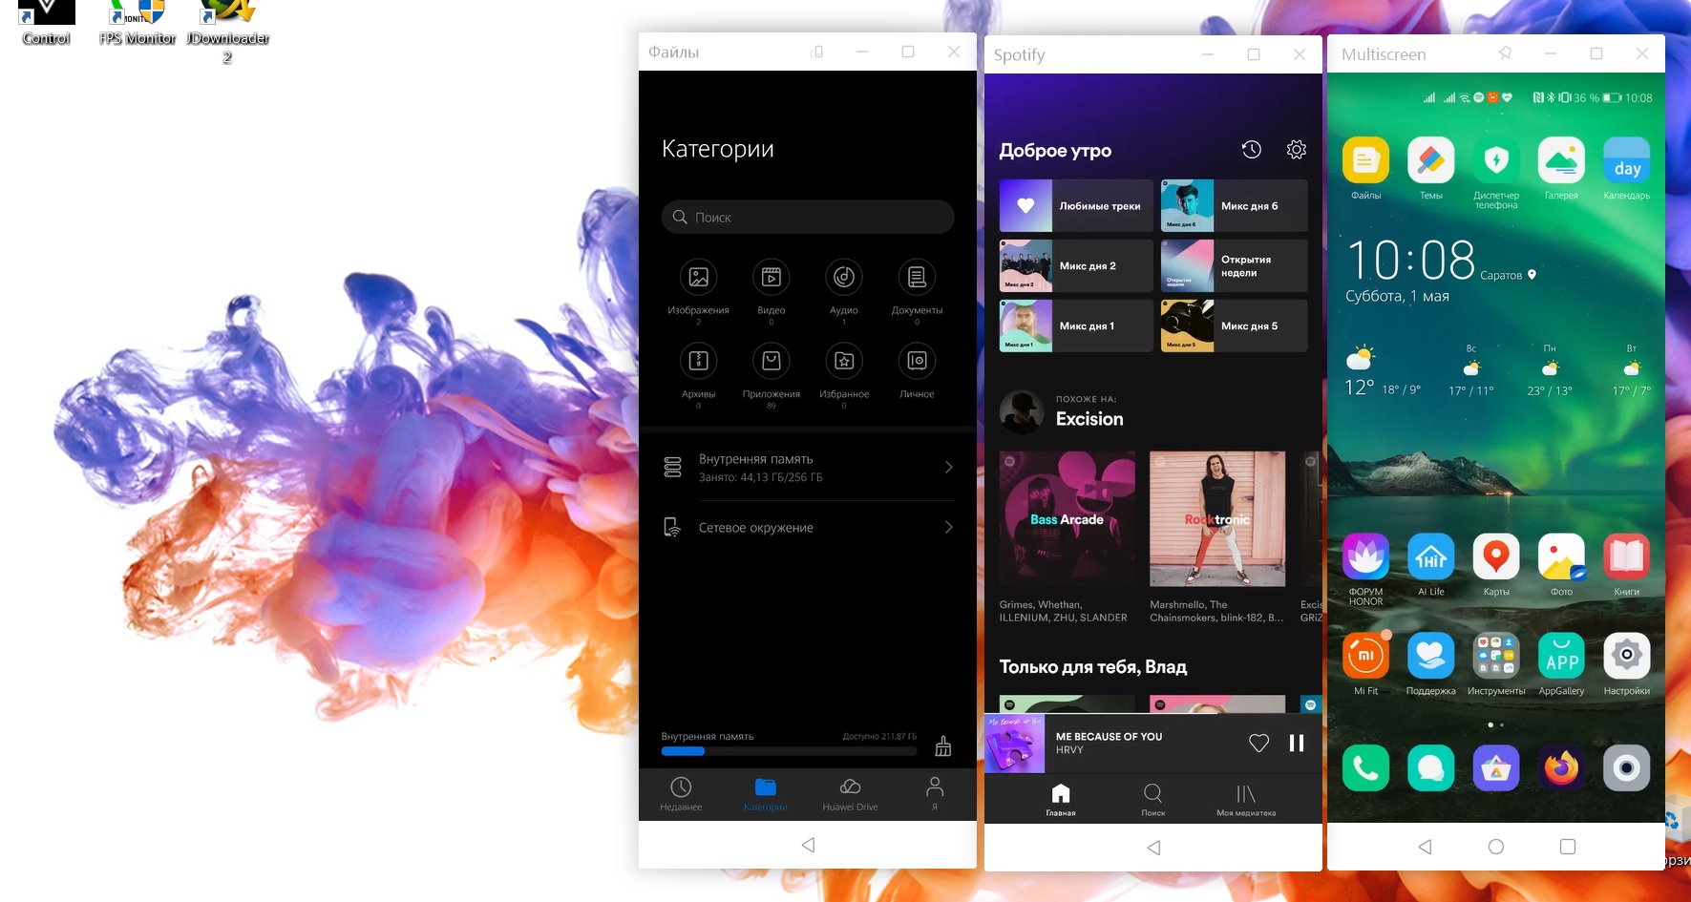Open FPS Monitor desktop shortcut
This screenshot has width=1691, height=902.
[x=137, y=23]
